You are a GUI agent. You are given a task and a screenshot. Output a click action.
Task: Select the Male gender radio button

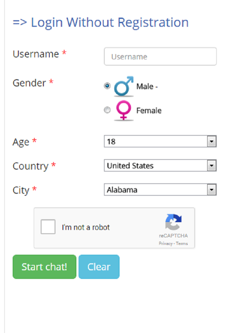tap(107, 86)
